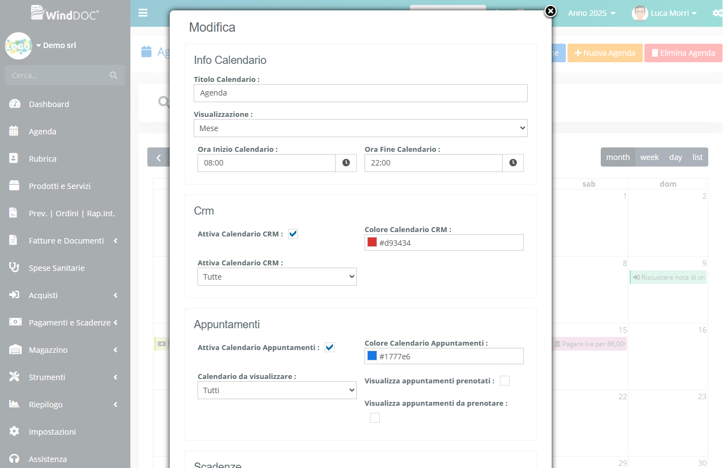Click the hamburger menu icon in top bar

[143, 13]
